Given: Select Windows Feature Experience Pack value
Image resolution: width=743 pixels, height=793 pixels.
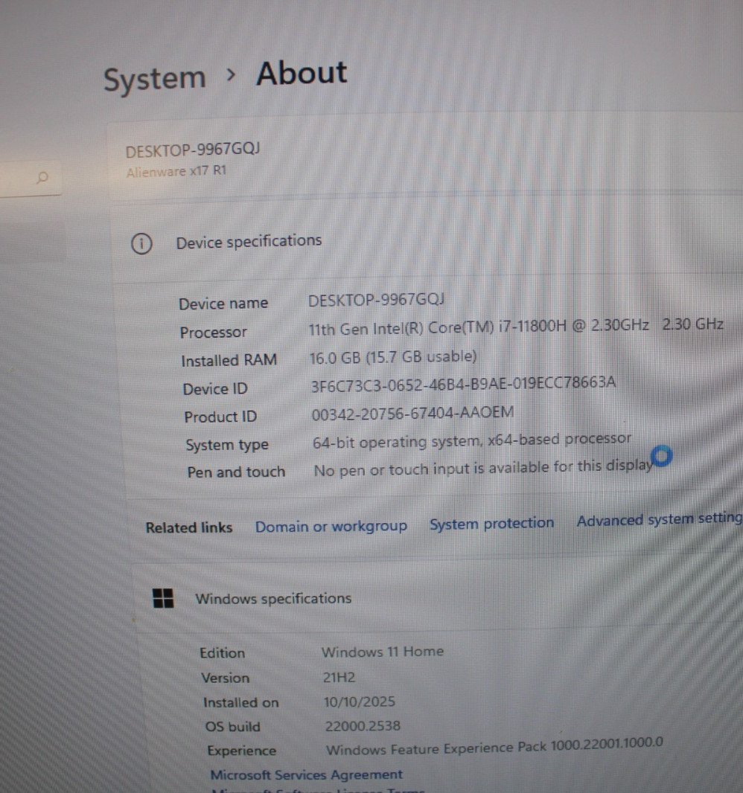Looking at the screenshot, I should pos(494,746).
